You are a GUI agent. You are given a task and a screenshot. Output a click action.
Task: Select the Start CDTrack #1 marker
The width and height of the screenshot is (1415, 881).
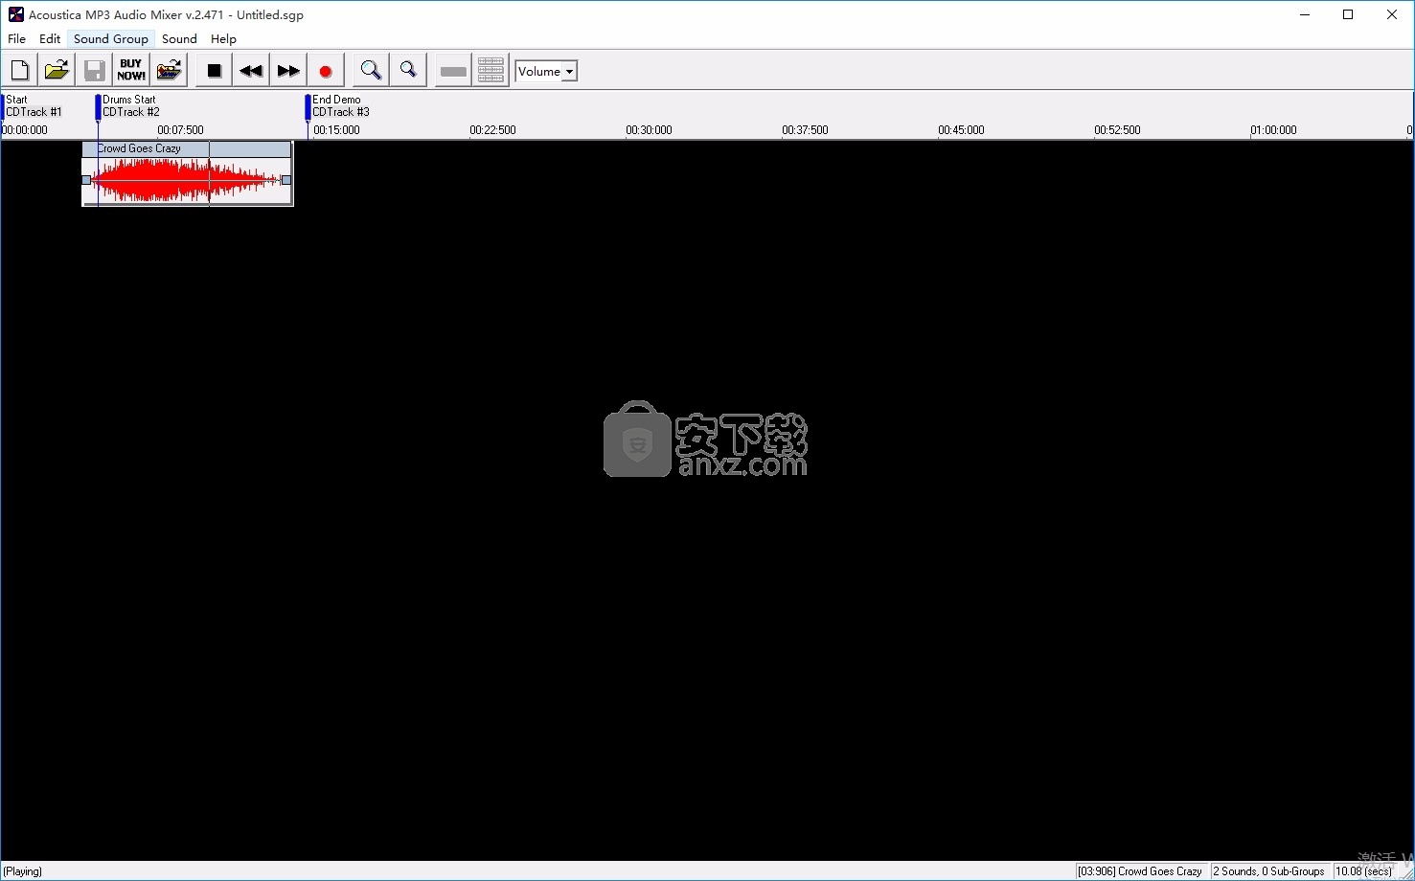(34, 105)
